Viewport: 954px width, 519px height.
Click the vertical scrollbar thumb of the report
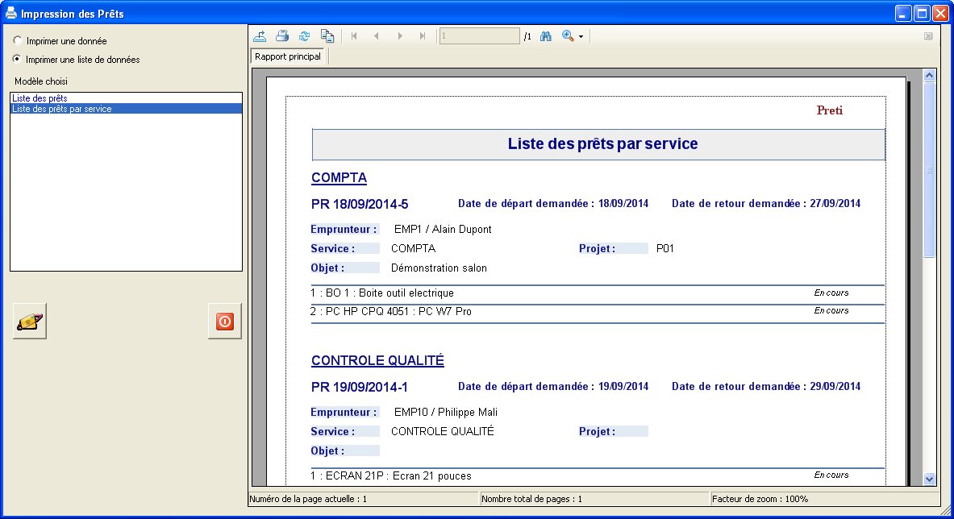(x=929, y=170)
